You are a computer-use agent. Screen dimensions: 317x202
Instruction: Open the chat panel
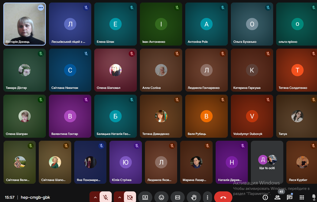(x=289, y=197)
